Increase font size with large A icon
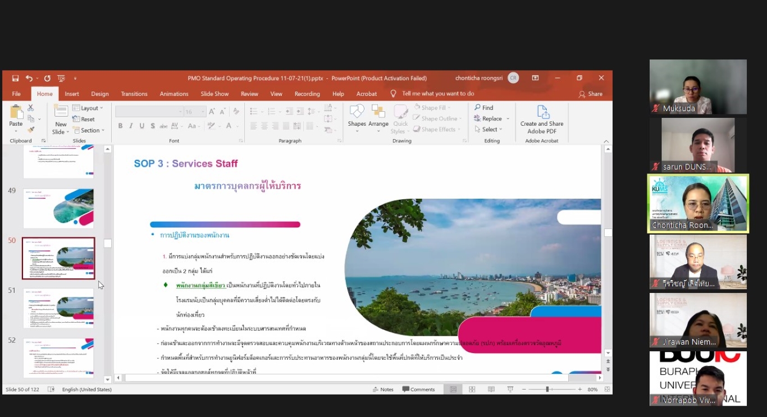Screen dimensions: 767x417 coord(212,112)
